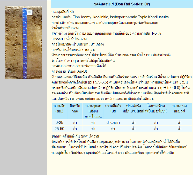Click potassium 'ต่ำ' in 25-50 row
The width and height of the screenshot is (193, 175).
point(156,129)
